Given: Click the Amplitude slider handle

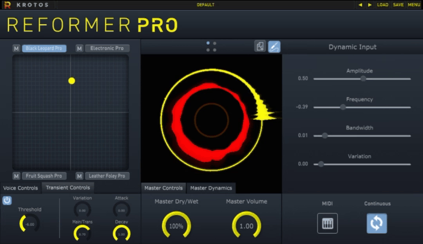Looking at the screenshot, I should [x=363, y=79].
